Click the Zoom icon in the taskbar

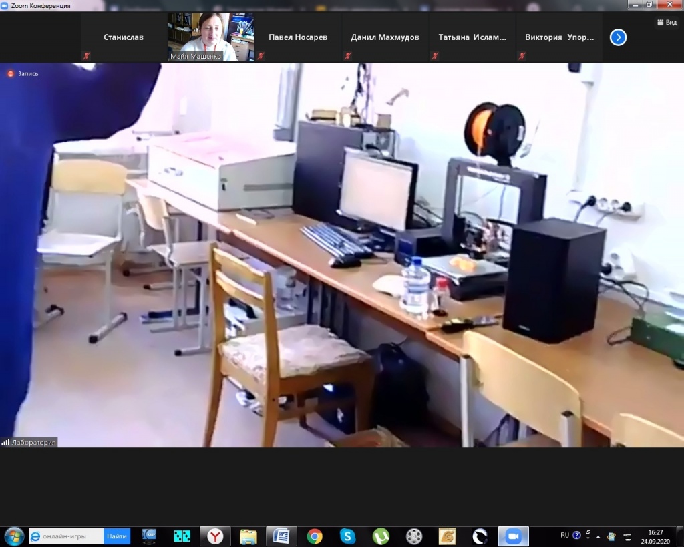513,536
